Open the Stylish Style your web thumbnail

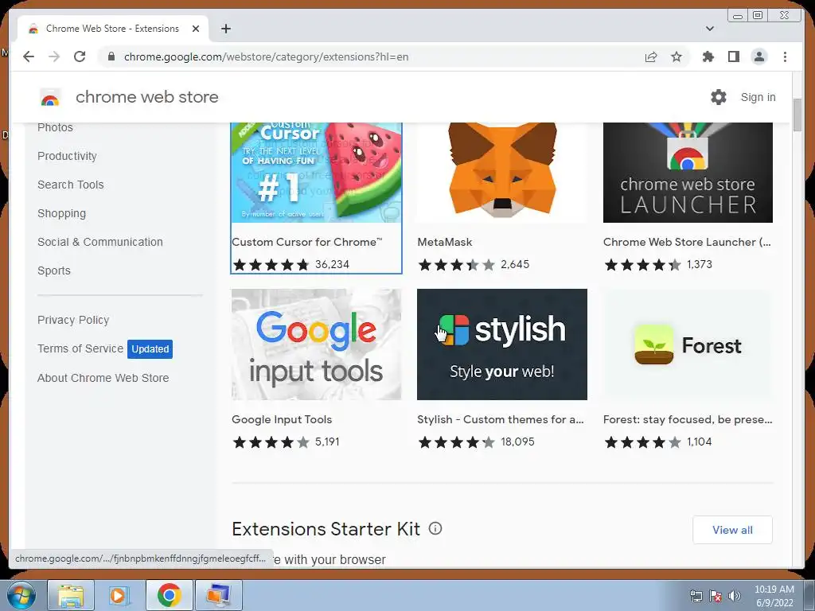click(502, 344)
